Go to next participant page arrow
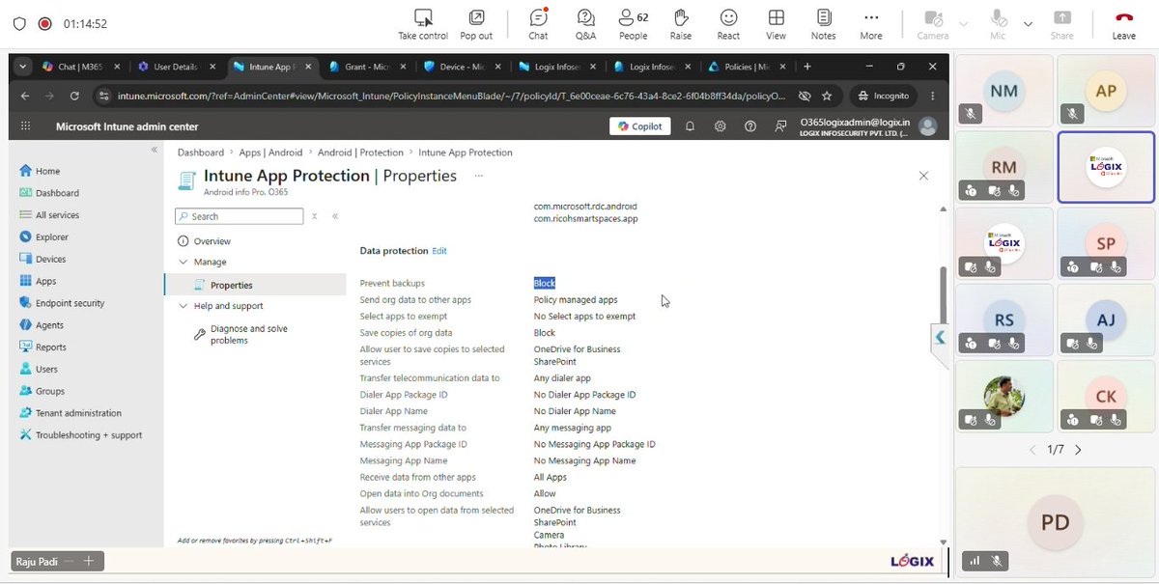The width and height of the screenshot is (1159, 584). pos(1078,450)
